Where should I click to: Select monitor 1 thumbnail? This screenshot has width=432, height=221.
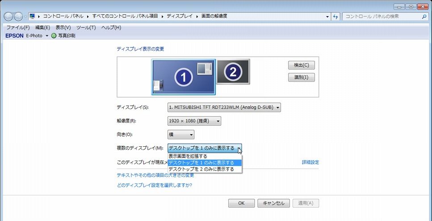click(x=183, y=77)
